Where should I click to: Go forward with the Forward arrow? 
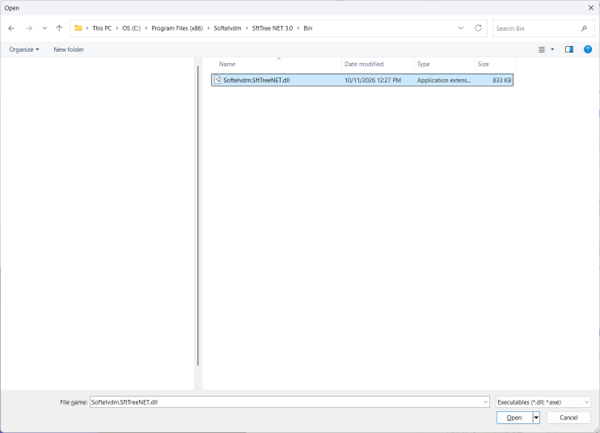click(x=28, y=28)
